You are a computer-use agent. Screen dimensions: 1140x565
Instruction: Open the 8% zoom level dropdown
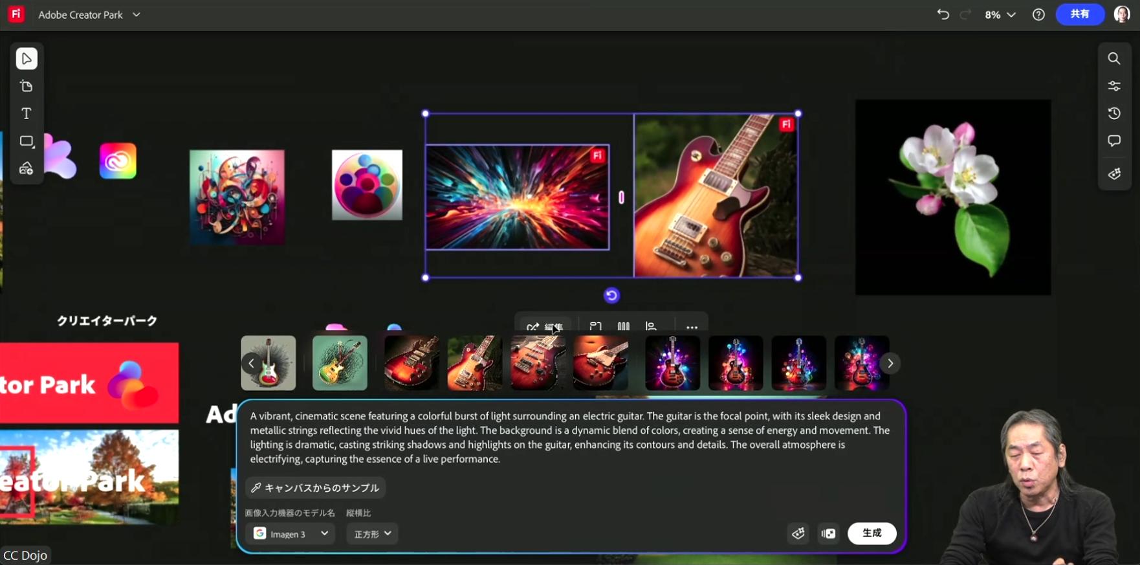click(x=1000, y=14)
